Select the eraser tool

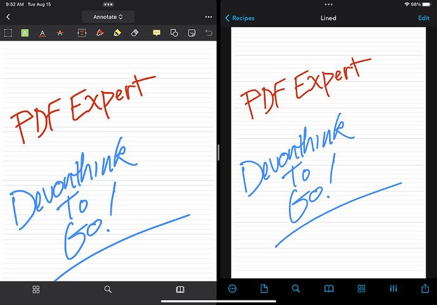[134, 33]
